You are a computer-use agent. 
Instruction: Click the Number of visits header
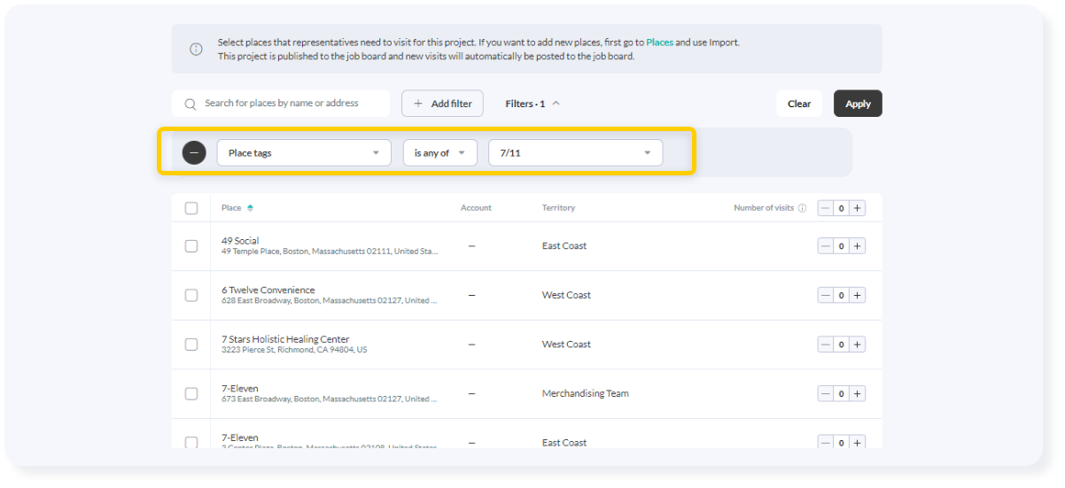tap(764, 208)
